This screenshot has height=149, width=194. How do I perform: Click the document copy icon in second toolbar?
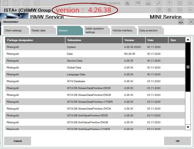[x=159, y=10]
